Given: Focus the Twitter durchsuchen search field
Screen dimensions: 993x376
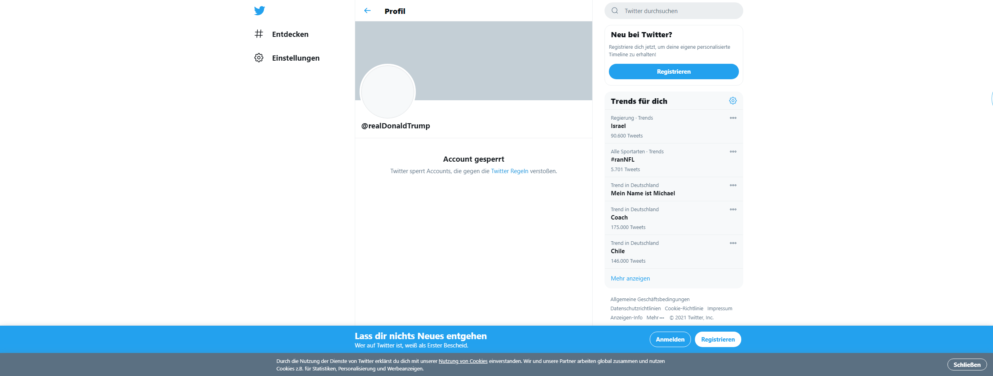Looking at the screenshot, I should point(673,11).
